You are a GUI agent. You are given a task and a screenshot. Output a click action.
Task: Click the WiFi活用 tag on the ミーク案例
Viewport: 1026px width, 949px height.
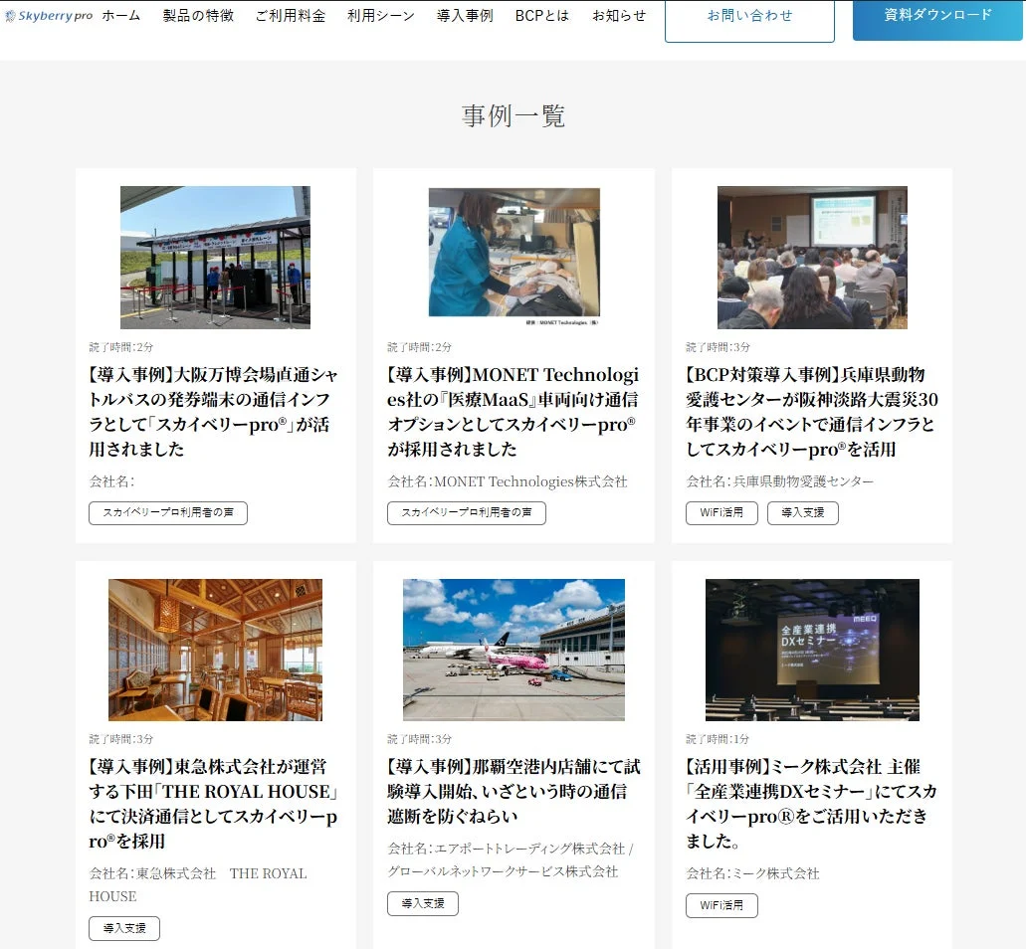click(721, 905)
